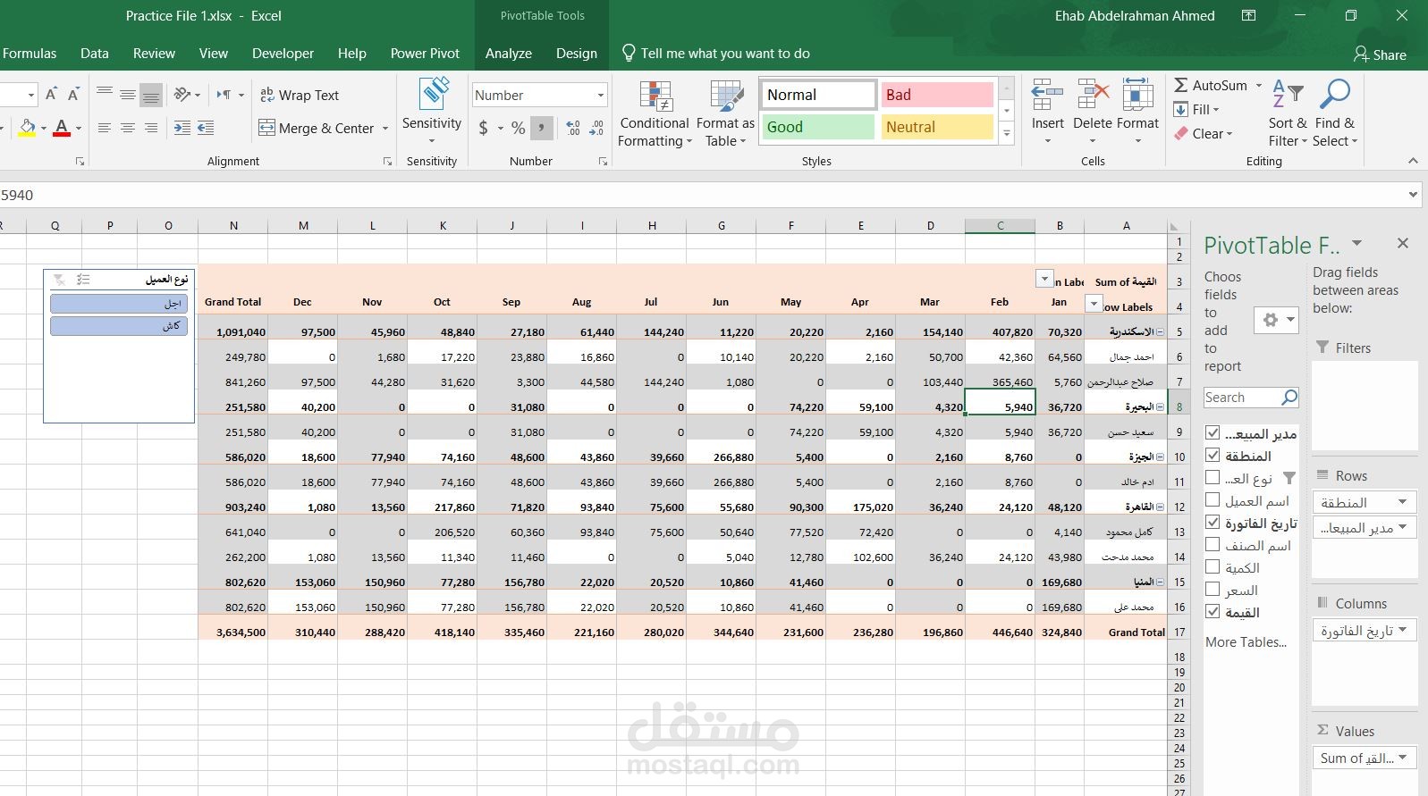Open the Format cells menu

[1137, 113]
